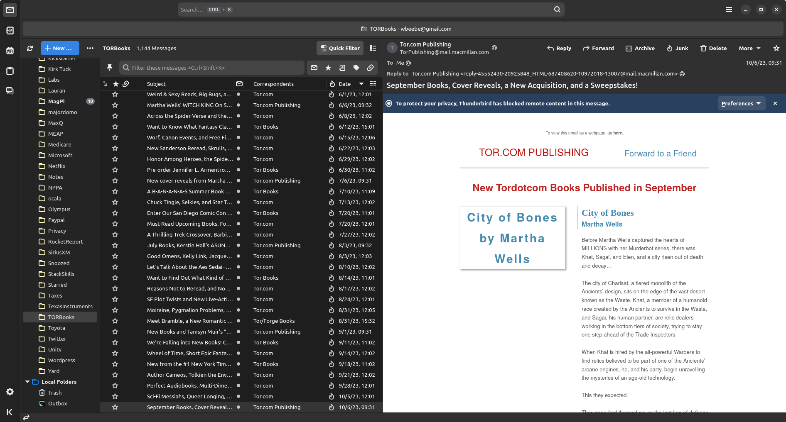Mark the open message as Junk
This screenshot has width=786, height=422.
pyautogui.click(x=677, y=48)
